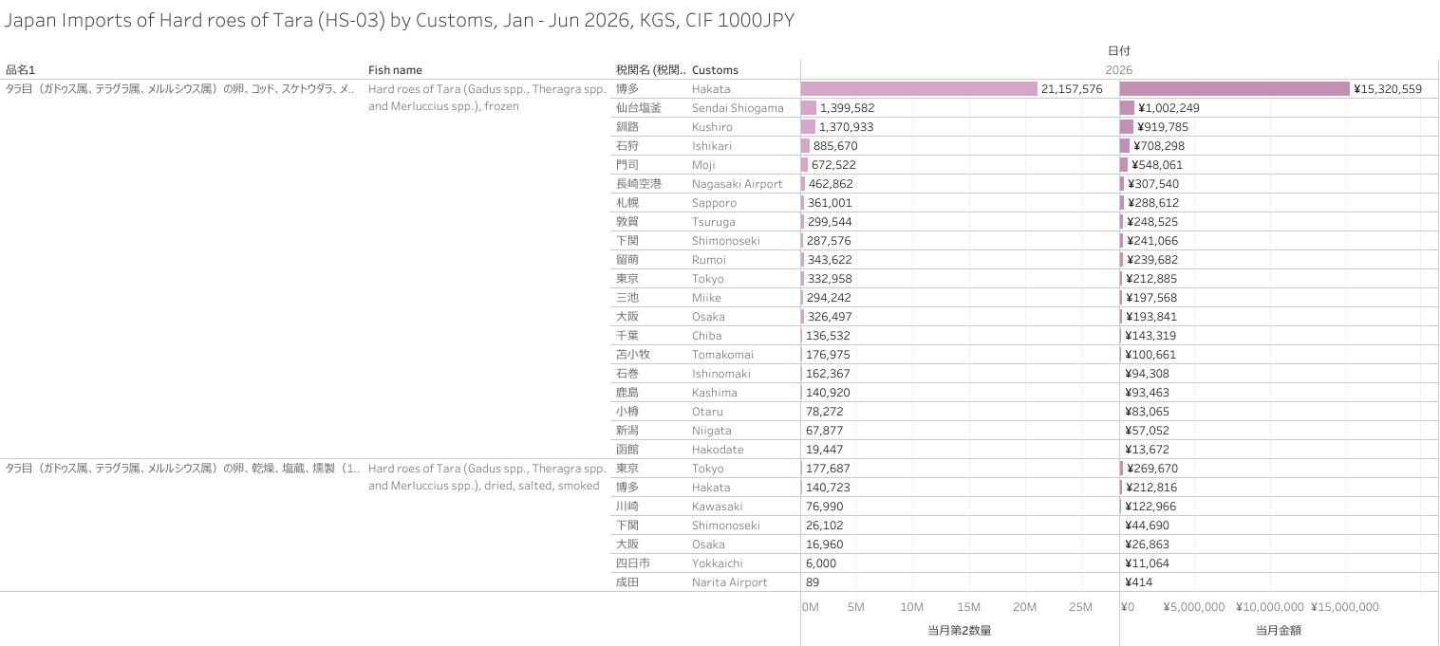
Task: Select the 'Tsuruga' customs label
Action: 714,221
